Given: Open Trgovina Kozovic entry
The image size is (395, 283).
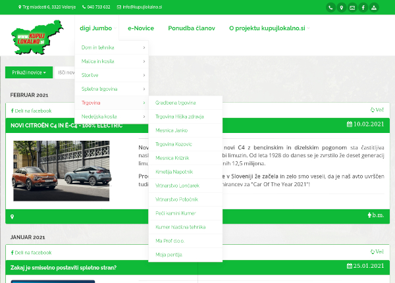Looking at the screenshot, I should click(x=186, y=144).
